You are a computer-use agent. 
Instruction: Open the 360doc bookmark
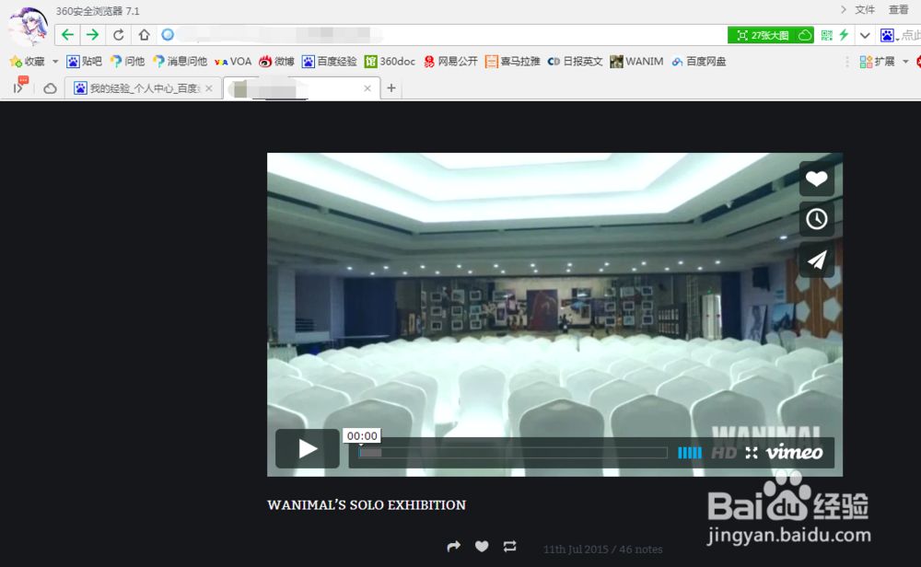click(390, 62)
